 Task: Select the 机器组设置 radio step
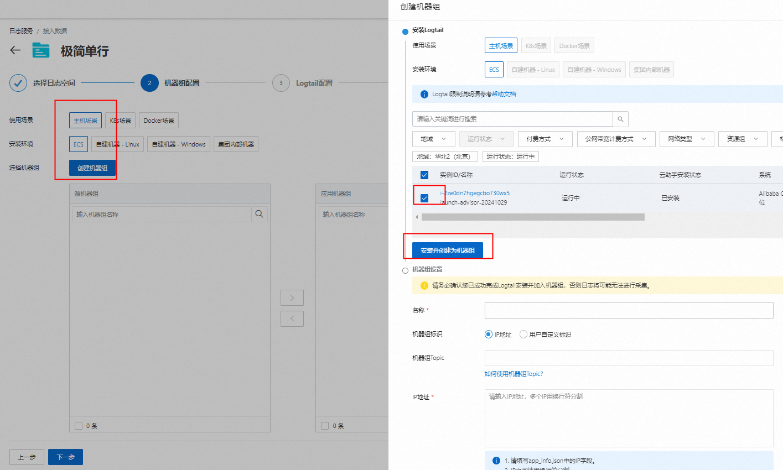[x=405, y=270]
